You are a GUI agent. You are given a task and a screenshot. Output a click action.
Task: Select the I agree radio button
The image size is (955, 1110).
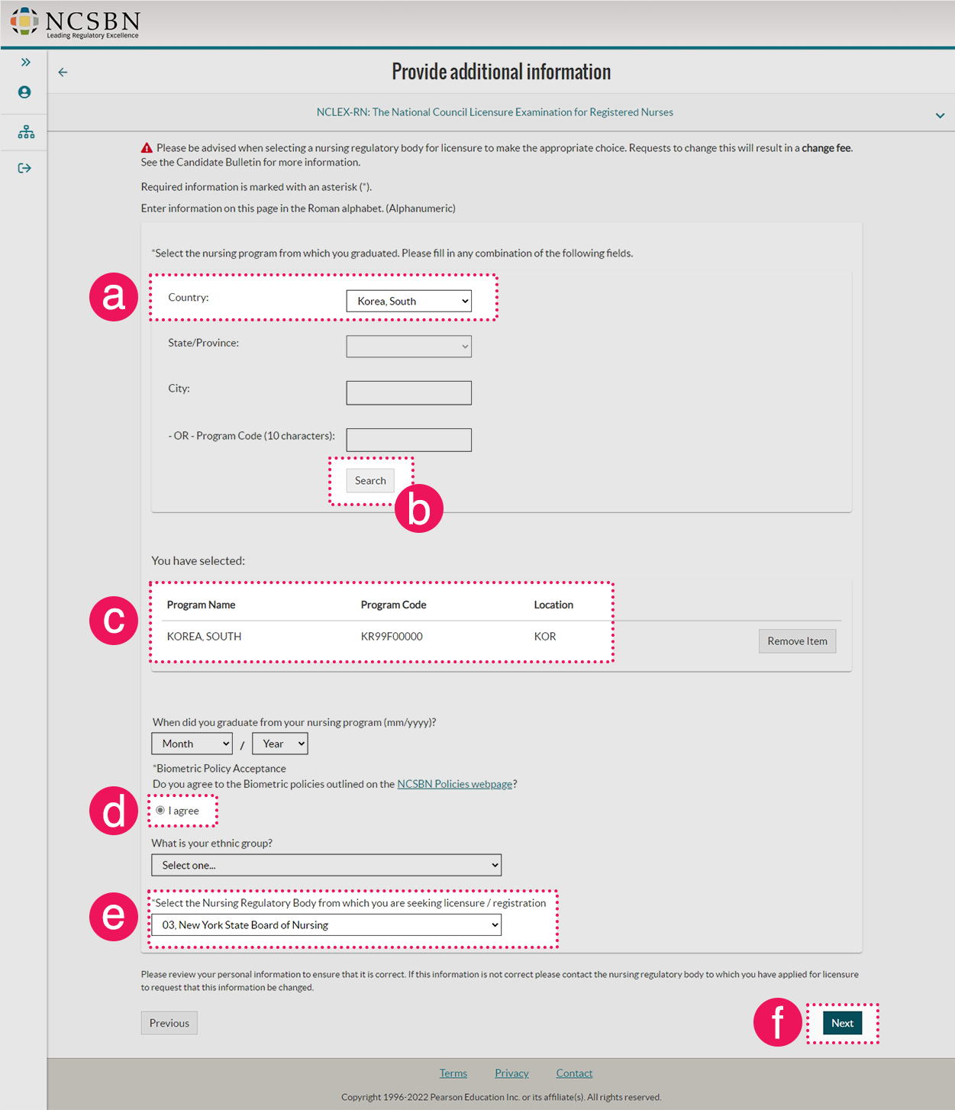[160, 810]
